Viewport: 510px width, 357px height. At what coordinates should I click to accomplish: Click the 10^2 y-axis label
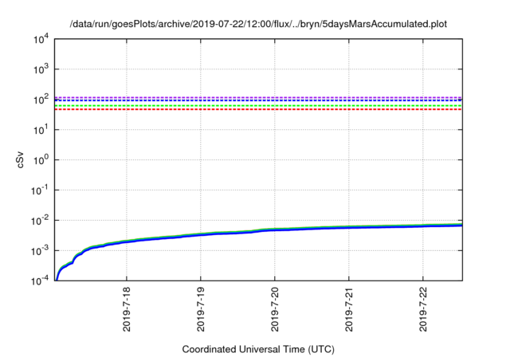pos(41,99)
